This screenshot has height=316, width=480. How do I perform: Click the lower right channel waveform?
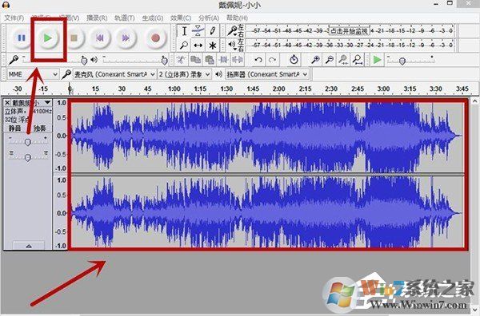pyautogui.click(x=267, y=212)
